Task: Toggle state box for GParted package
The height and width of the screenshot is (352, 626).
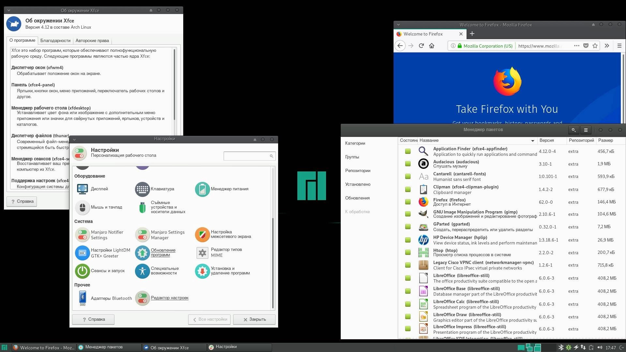Action: pos(408,227)
